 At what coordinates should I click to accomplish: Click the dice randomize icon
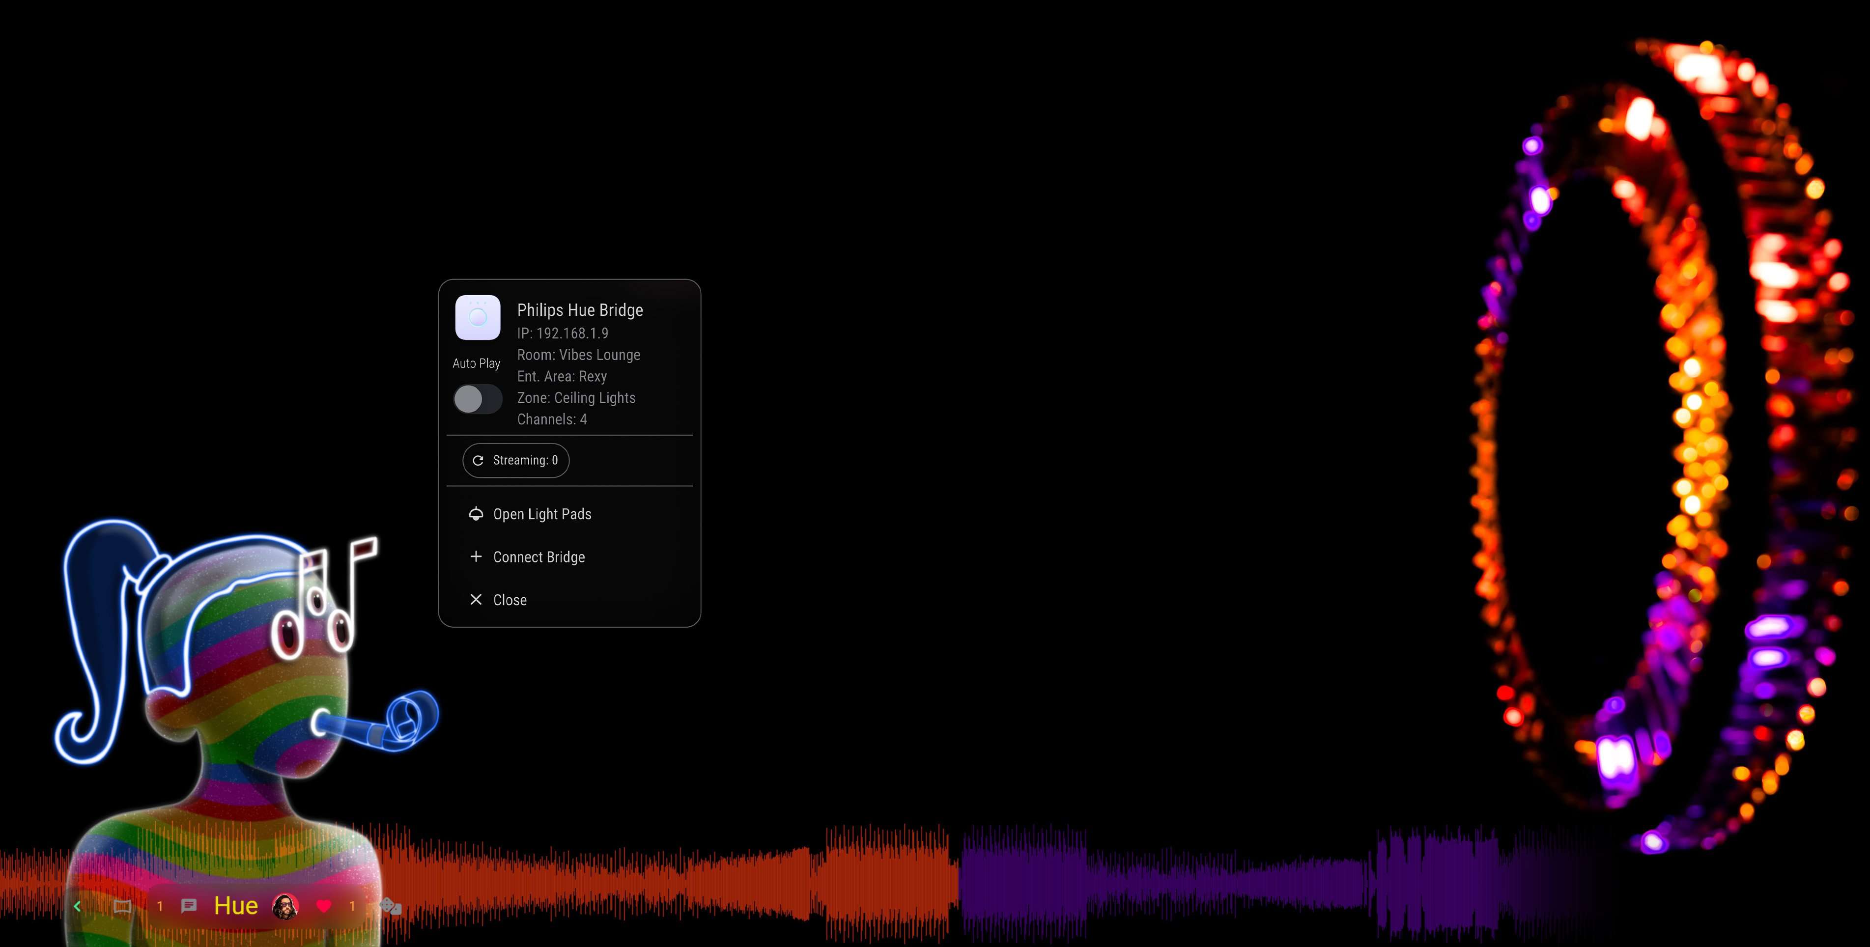391,906
